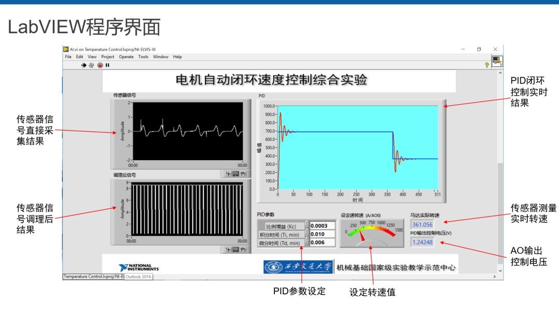Click the 'Temperature Control.lvproj/NI-EL' status bar text
The width and height of the screenshot is (559, 315).
click(x=94, y=277)
